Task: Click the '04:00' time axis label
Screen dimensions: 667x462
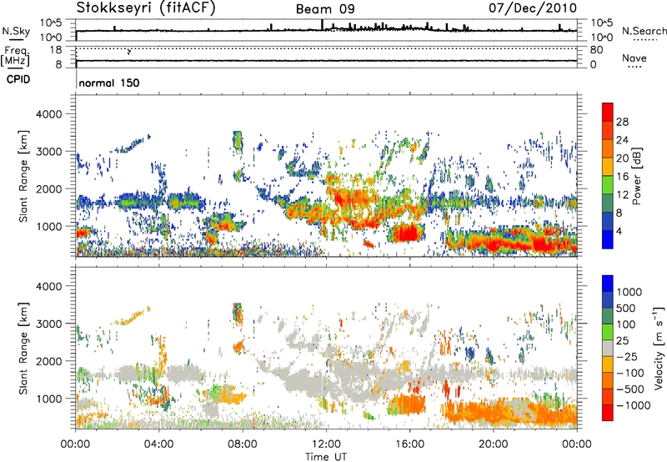Action: [158, 444]
